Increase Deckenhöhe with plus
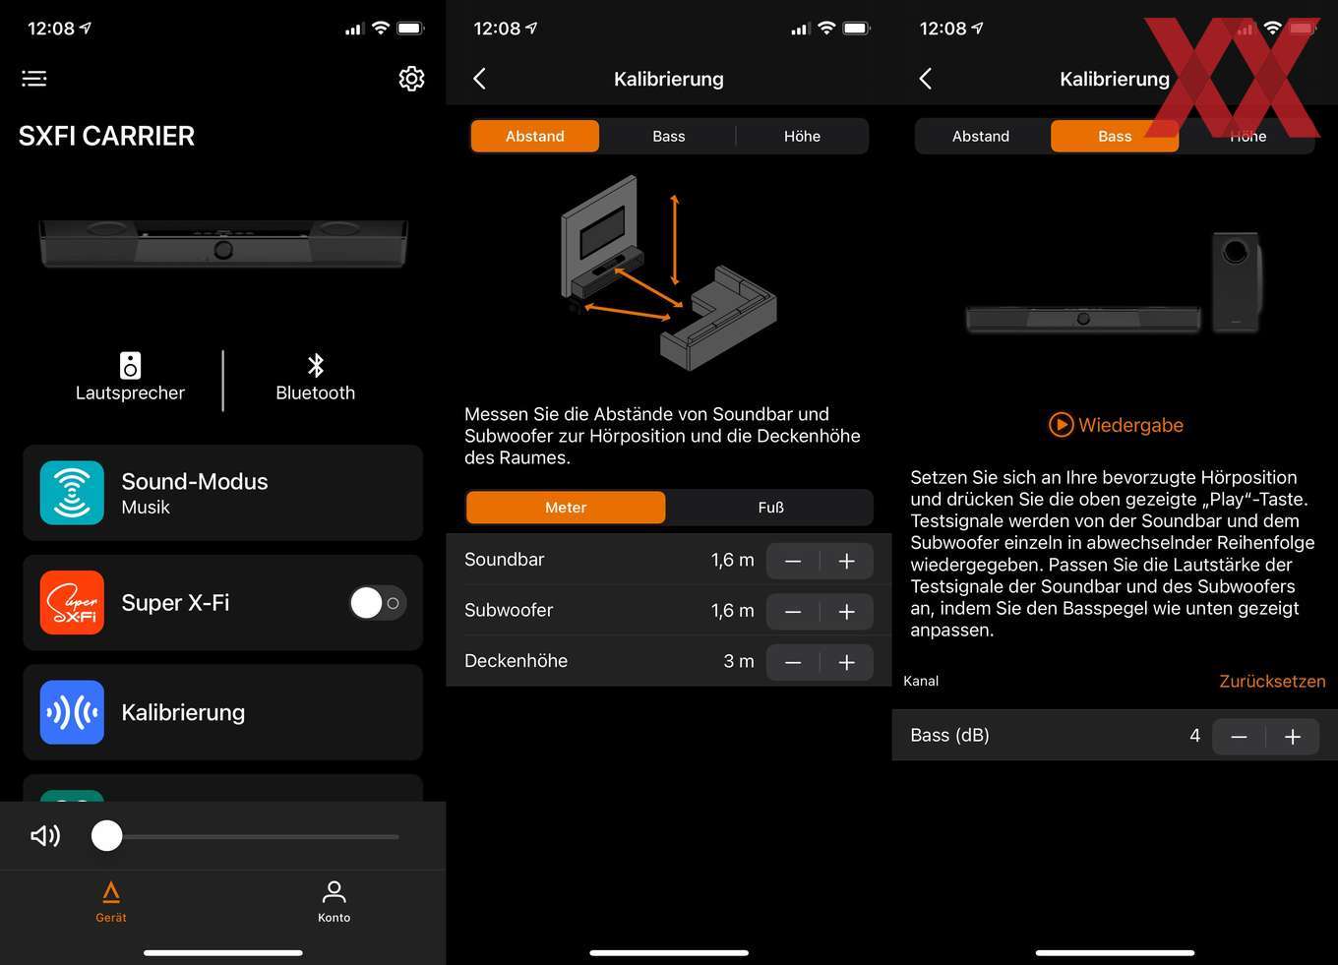1338x965 pixels. 846,662
